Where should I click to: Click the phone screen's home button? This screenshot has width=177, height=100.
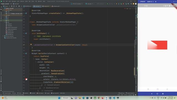(157, 89)
